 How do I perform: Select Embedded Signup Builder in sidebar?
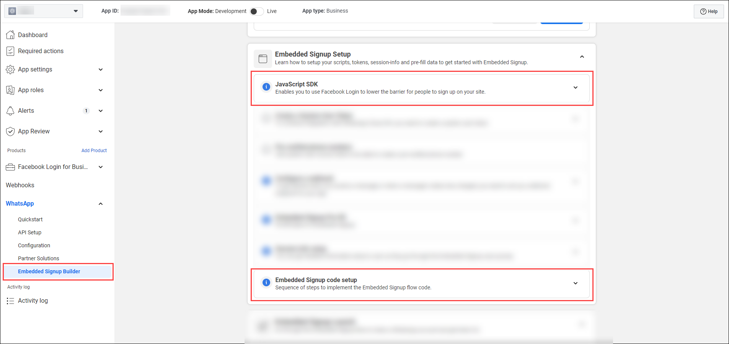[x=49, y=271]
